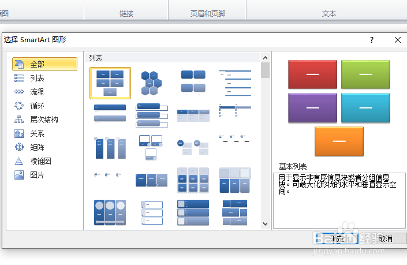Choose the Basic Block List layout thumbnail
407x265 pixels.
110,83
